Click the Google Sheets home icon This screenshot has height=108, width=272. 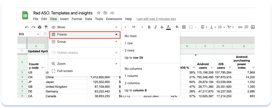(x=25, y=15)
